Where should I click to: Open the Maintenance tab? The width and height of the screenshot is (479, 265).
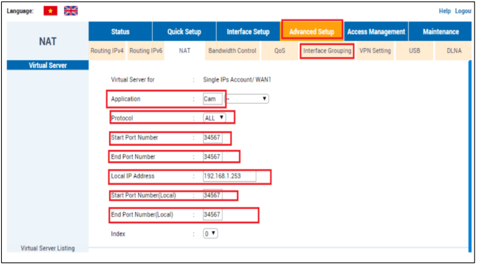point(441,31)
